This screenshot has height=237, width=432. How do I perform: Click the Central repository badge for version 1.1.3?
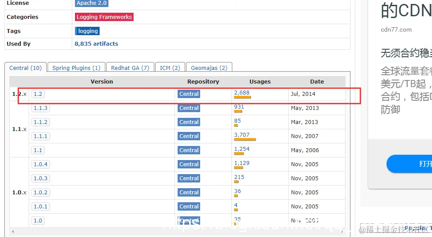189,108
